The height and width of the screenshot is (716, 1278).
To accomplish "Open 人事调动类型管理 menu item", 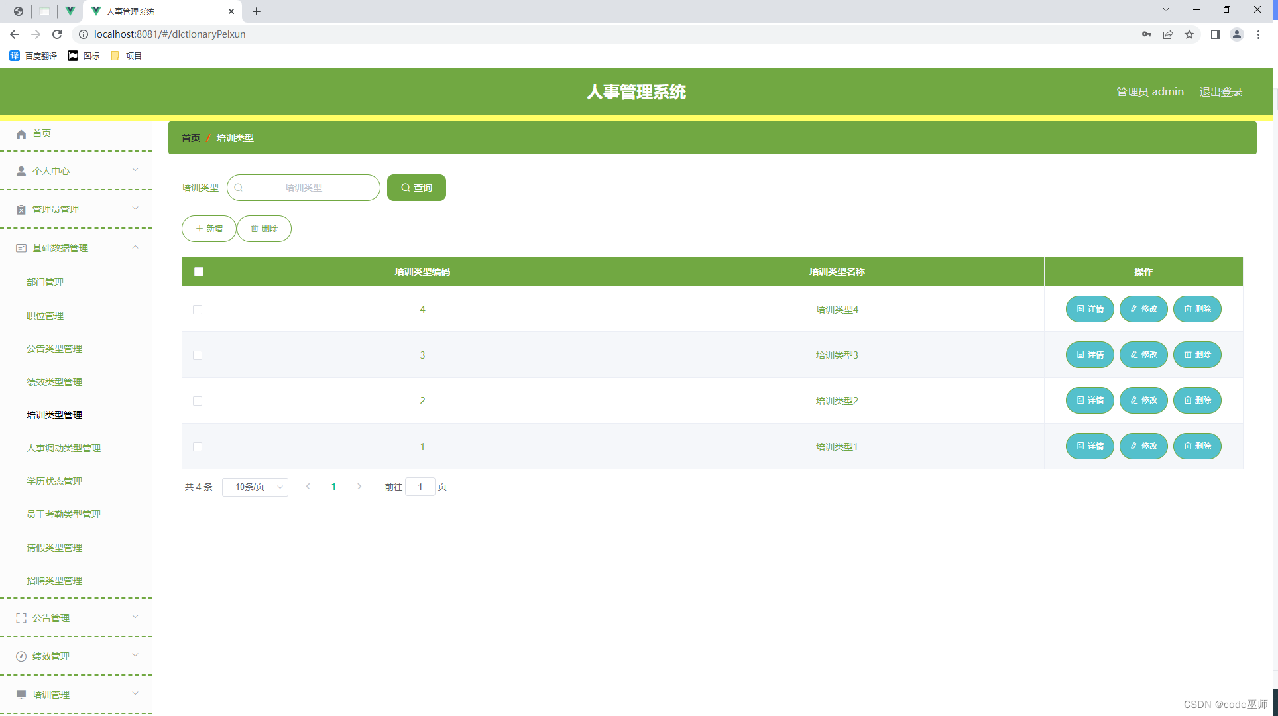I will tap(64, 448).
